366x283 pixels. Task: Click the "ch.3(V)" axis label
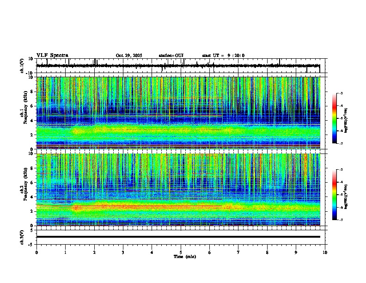point(22,237)
